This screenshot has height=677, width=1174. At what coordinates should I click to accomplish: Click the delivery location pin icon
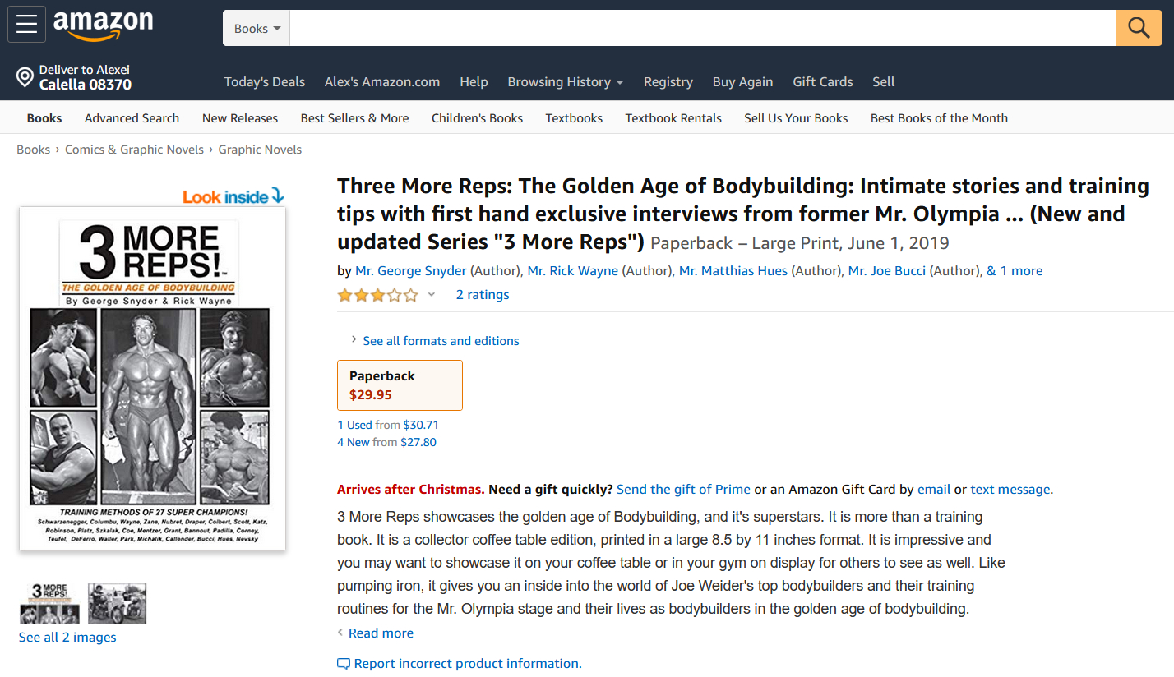click(x=25, y=78)
